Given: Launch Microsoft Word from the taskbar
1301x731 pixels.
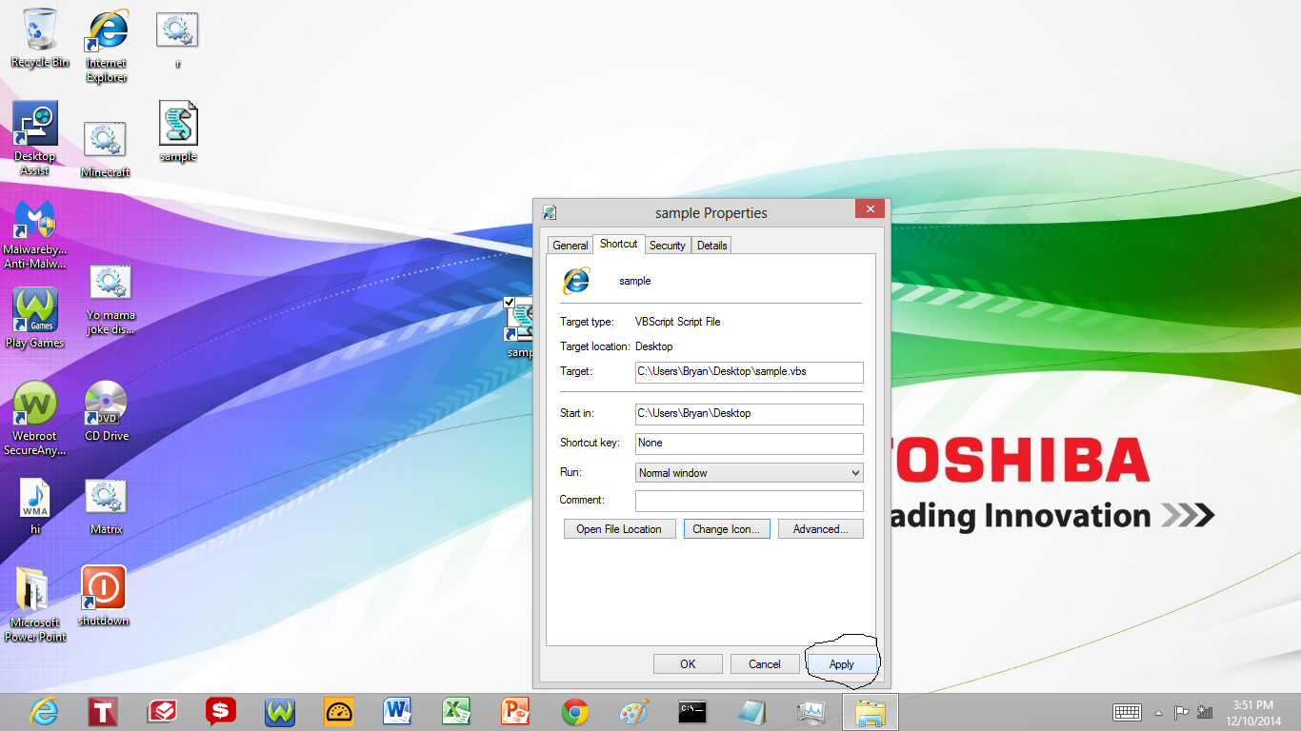Looking at the screenshot, I should click(397, 711).
